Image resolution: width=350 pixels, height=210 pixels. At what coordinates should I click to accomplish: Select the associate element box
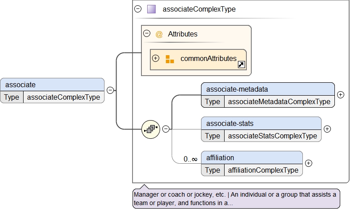(52, 85)
